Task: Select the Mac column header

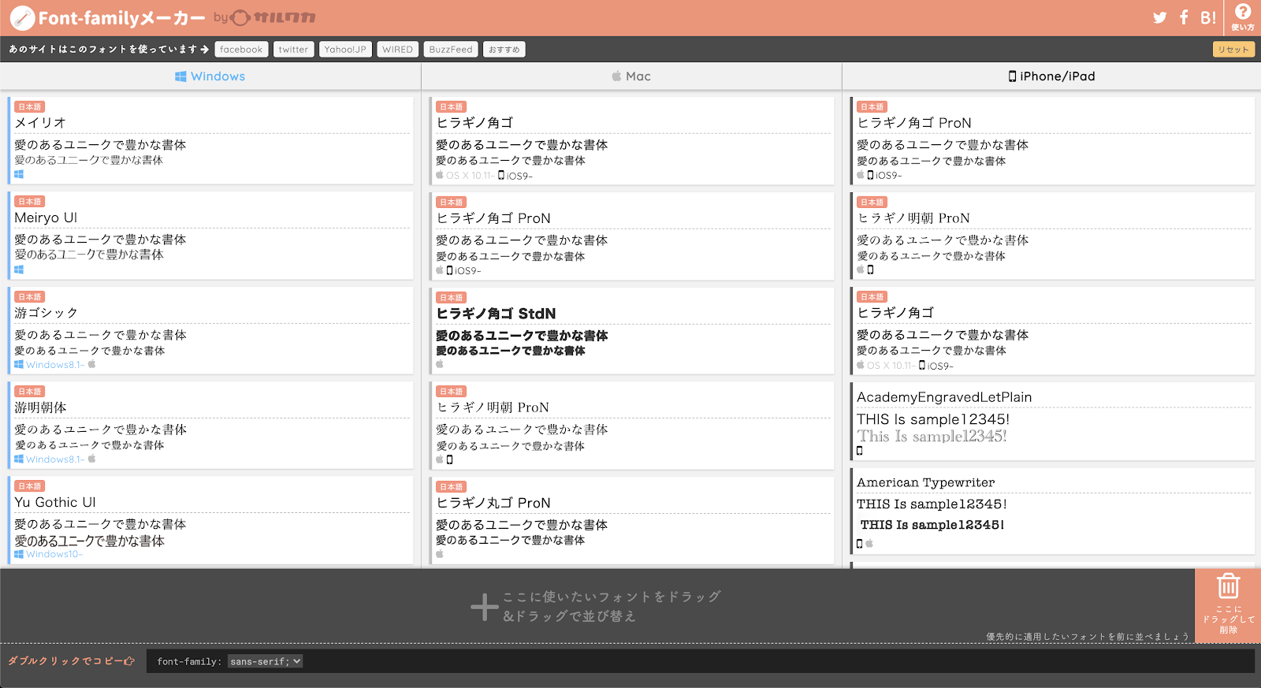Action: coord(631,76)
